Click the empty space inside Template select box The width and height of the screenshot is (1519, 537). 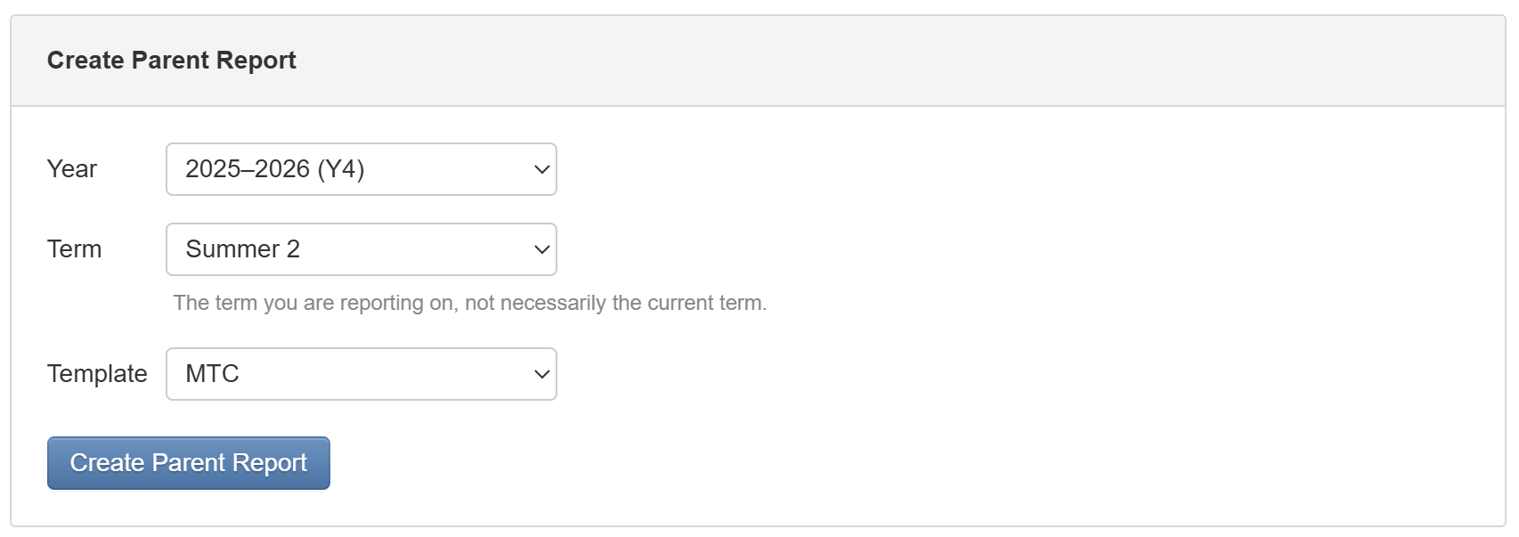coord(401,374)
